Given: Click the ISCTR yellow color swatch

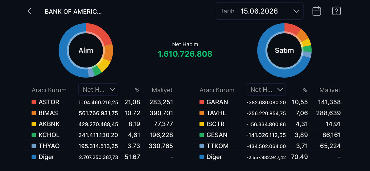Looking at the screenshot, I should pyautogui.click(x=202, y=124).
